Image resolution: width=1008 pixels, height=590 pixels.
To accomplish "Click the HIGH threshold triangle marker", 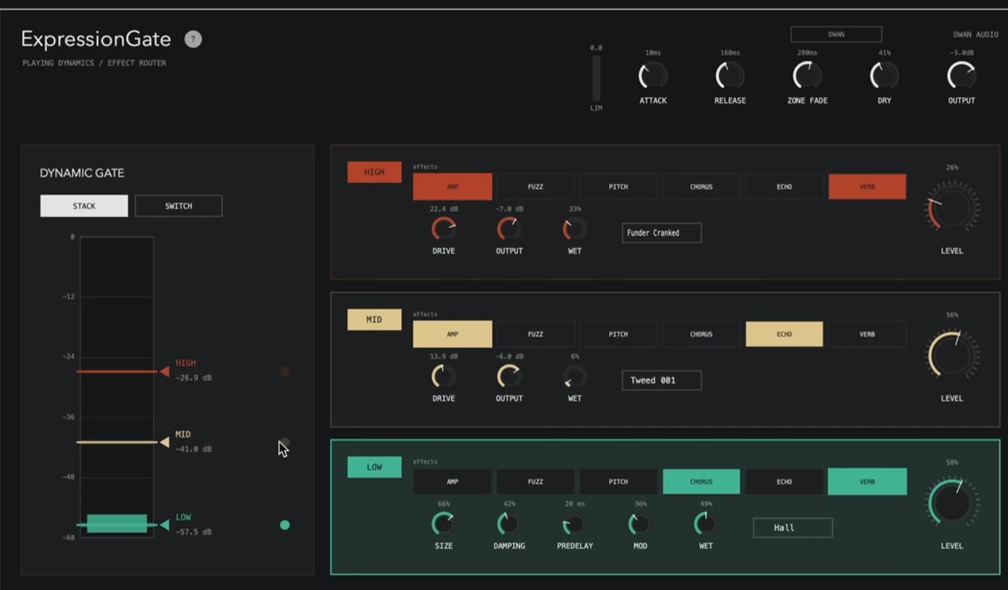I will pos(164,371).
